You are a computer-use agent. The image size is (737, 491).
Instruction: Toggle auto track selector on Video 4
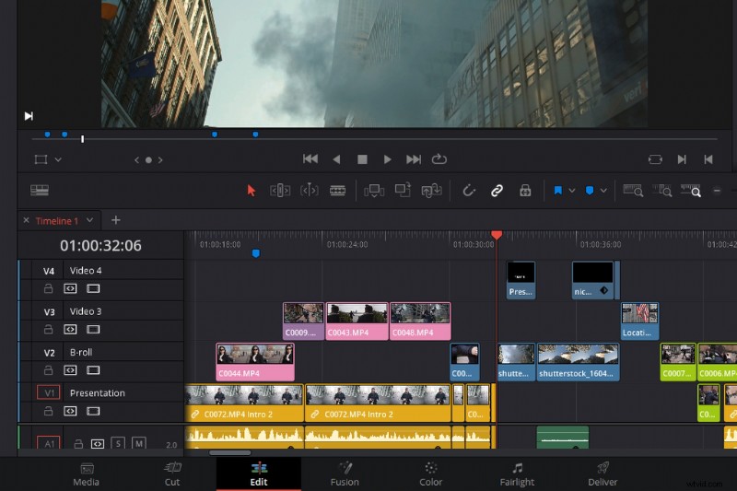pyautogui.click(x=70, y=288)
